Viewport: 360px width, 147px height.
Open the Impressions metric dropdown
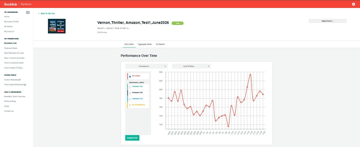147,66
